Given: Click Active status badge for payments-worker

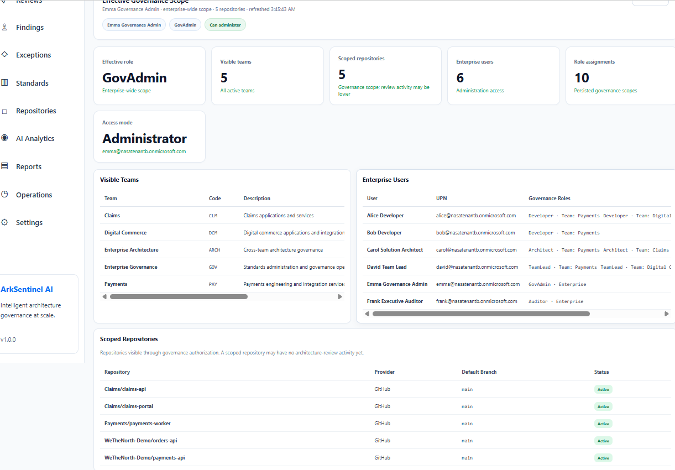Looking at the screenshot, I should pos(603,424).
